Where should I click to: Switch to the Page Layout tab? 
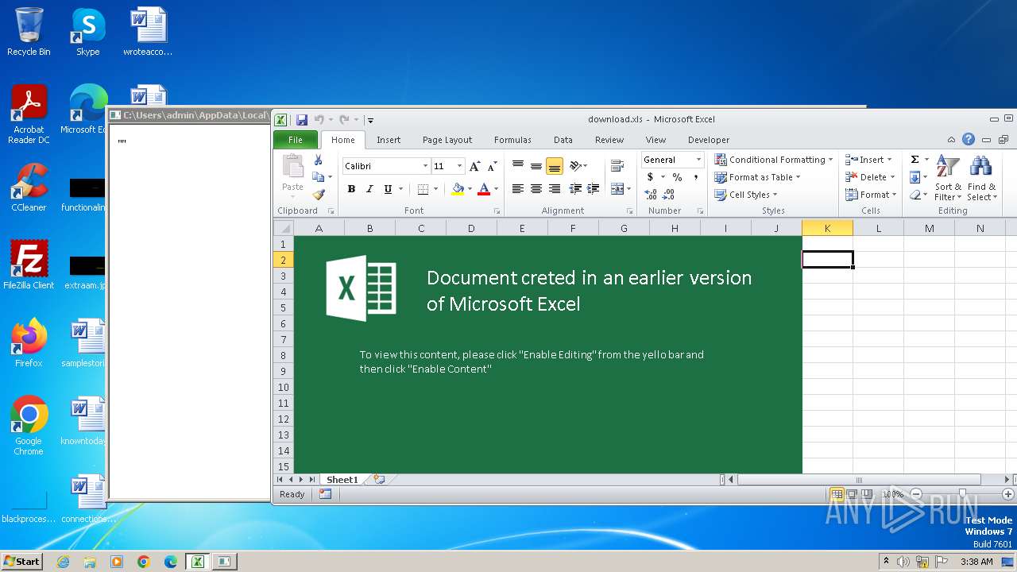[x=447, y=140]
